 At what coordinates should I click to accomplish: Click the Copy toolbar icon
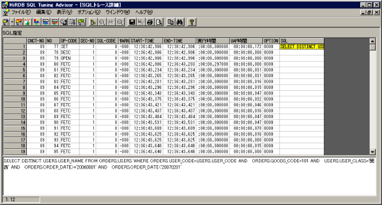171,22
